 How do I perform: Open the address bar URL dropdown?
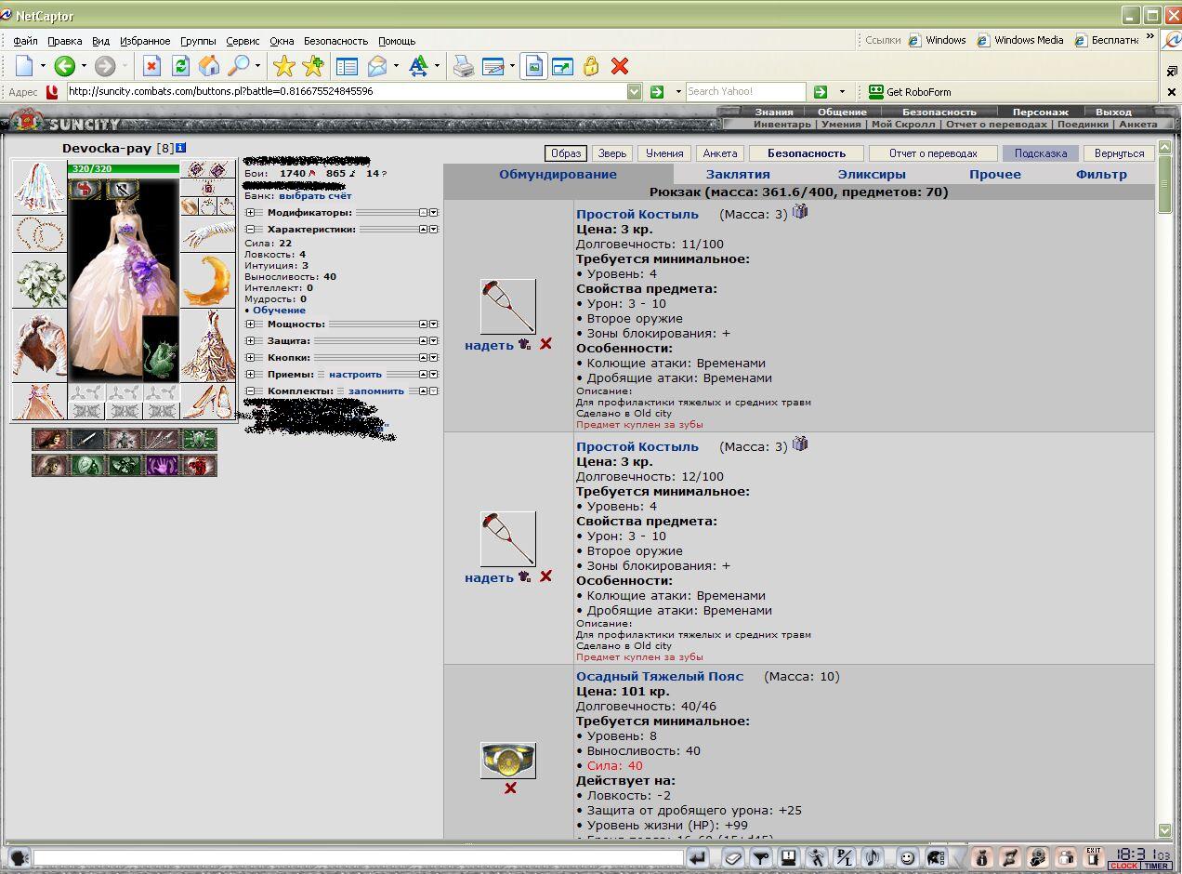tap(634, 91)
